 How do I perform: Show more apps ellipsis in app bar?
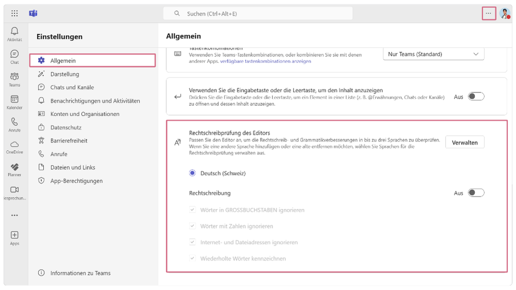14,215
